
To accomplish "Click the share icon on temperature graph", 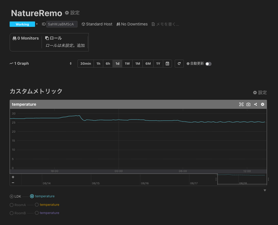I will click(x=255, y=104).
